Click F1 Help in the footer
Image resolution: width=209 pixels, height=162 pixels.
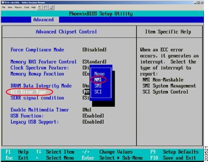(x=17, y=152)
